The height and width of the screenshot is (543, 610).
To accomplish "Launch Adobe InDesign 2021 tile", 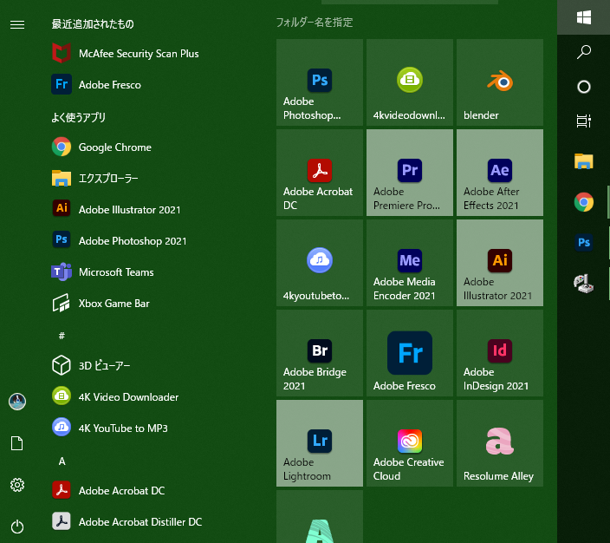I will [x=500, y=353].
